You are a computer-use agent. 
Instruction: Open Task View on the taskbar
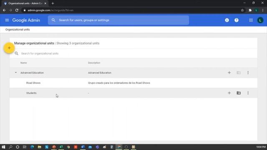point(25,147)
